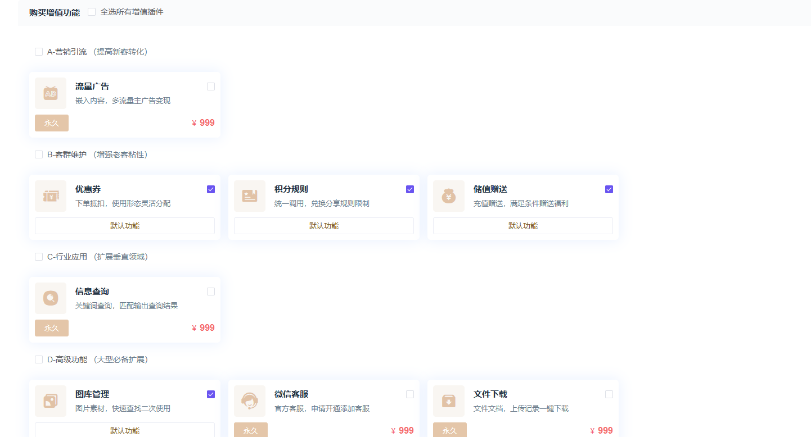Enable the 流量广告 plugin checkbox
The height and width of the screenshot is (437, 811).
[211, 87]
